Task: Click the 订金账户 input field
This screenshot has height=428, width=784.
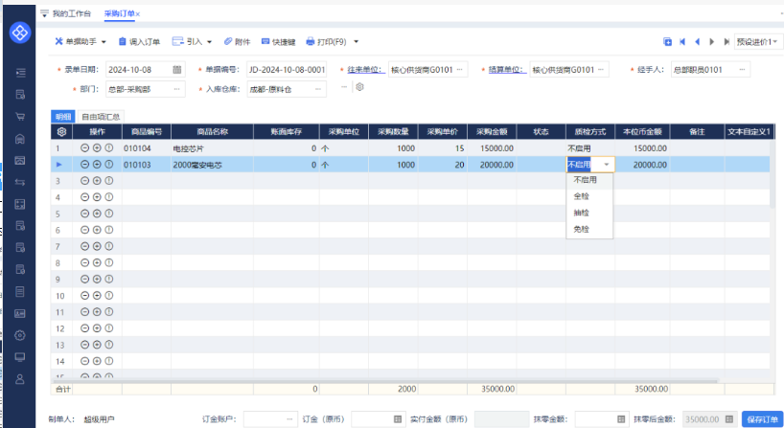Action: (270, 419)
